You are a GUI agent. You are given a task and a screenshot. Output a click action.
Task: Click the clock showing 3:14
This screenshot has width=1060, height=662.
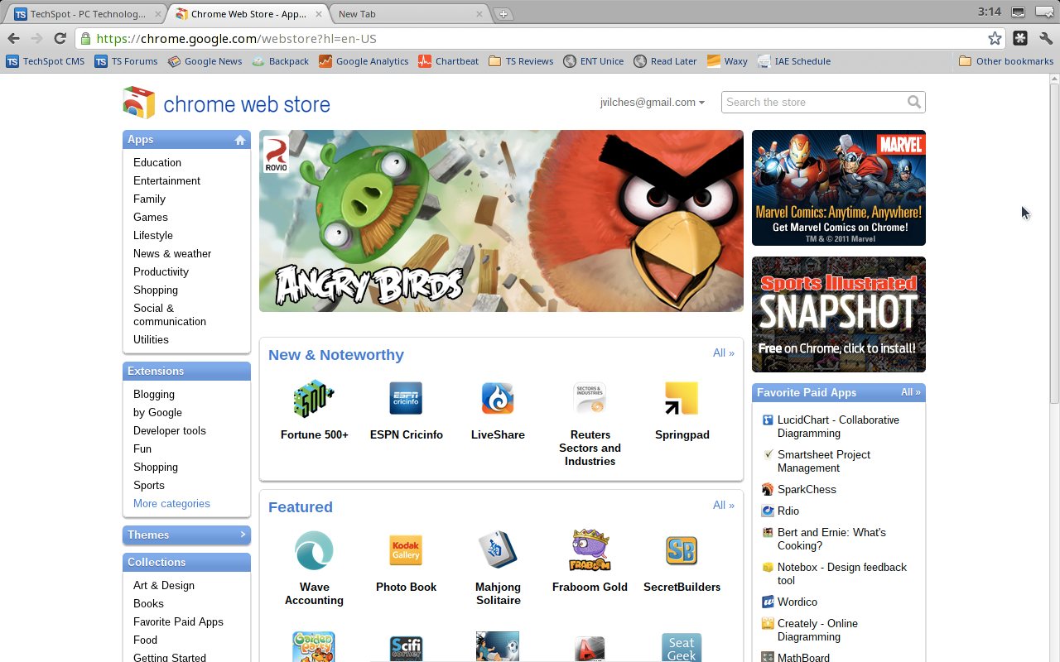pos(989,12)
